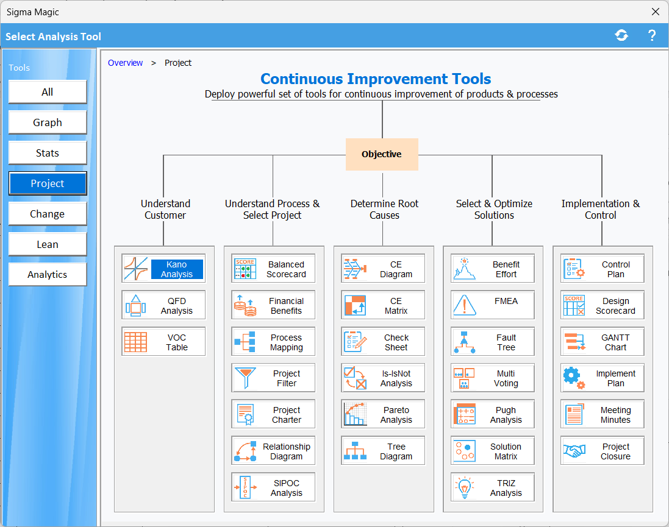
Task: Open help using the question mark icon
Action: coord(651,36)
